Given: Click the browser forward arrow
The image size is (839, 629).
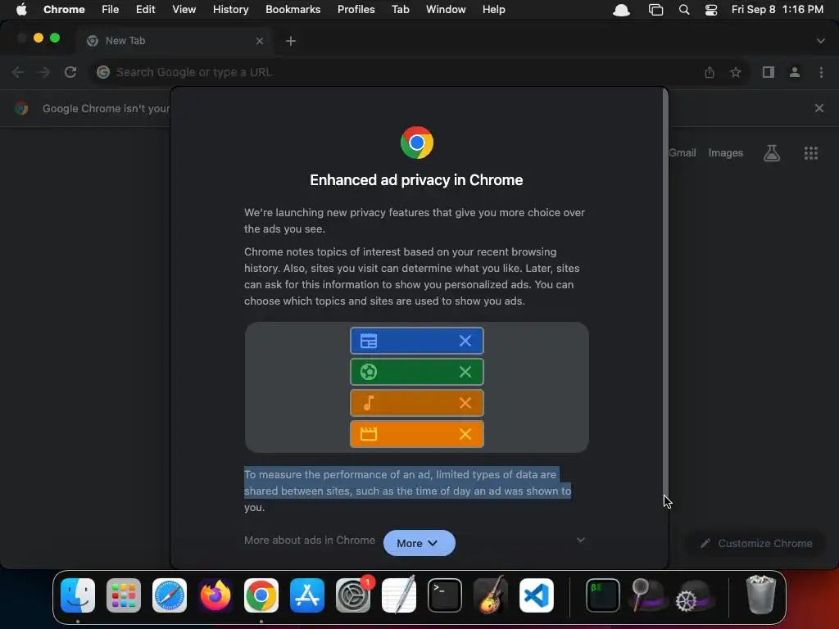Looking at the screenshot, I should click(44, 72).
